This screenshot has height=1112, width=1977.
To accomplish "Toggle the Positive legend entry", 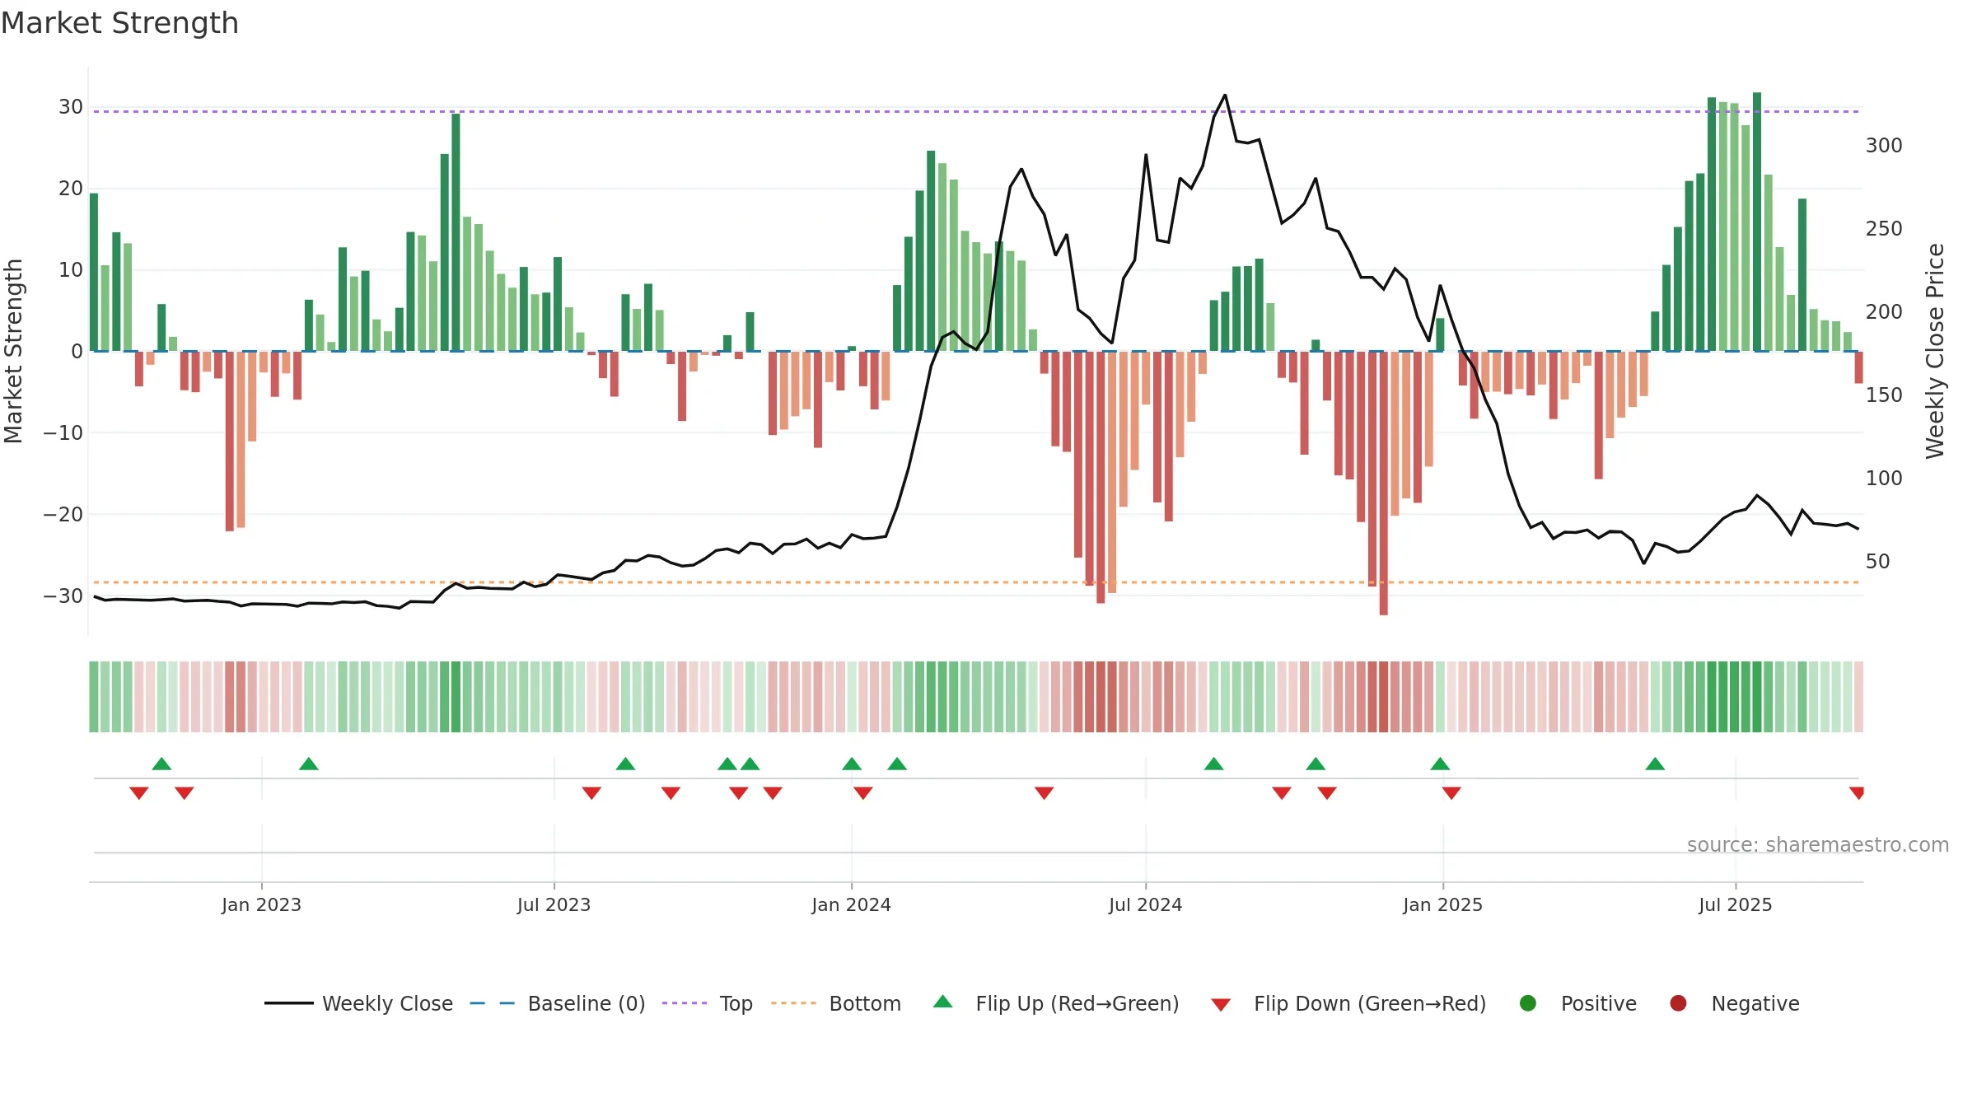I will pyautogui.click(x=1577, y=1003).
